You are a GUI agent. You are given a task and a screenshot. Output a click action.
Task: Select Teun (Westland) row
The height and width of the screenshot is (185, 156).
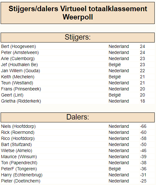click(x=78, y=83)
